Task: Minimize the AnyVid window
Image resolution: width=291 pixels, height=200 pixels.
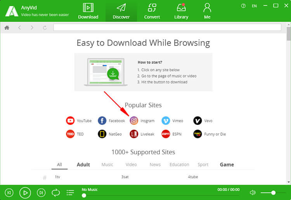Action: point(265,6)
